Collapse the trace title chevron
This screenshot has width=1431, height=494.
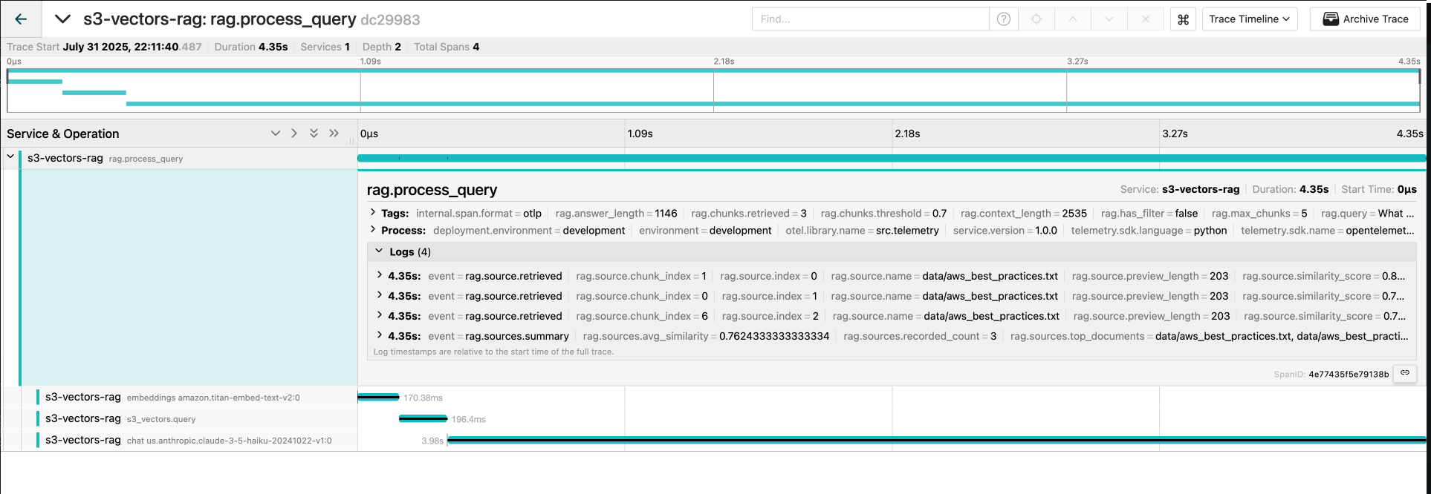63,19
